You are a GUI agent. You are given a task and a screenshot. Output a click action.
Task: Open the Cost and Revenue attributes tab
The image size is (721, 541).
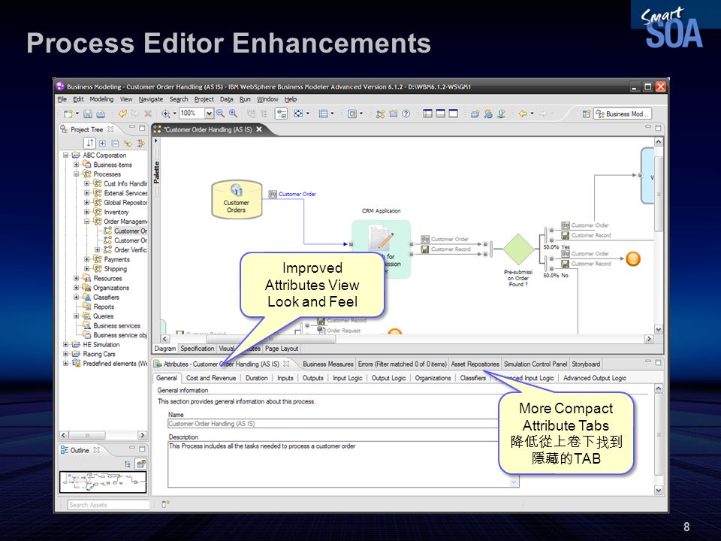[211, 378]
